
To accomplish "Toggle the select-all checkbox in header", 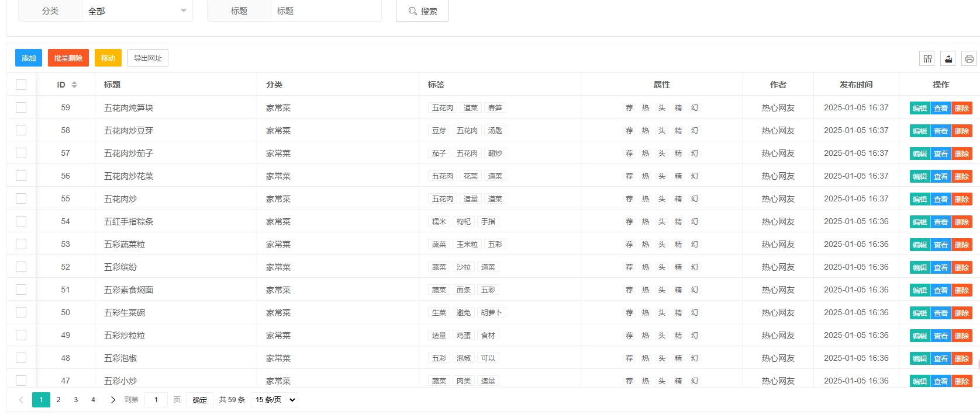I will [x=21, y=85].
